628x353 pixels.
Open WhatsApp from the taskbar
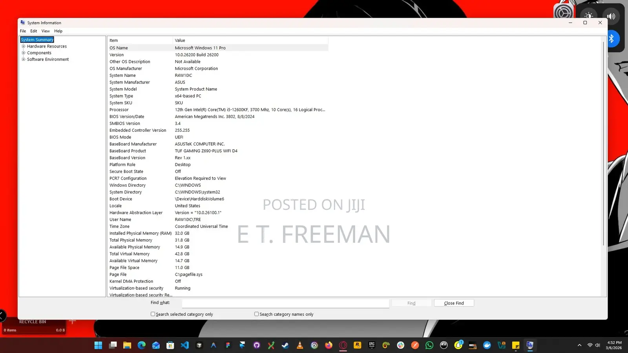tap(429, 345)
